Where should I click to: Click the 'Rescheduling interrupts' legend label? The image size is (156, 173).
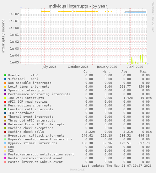click(x=30, y=105)
